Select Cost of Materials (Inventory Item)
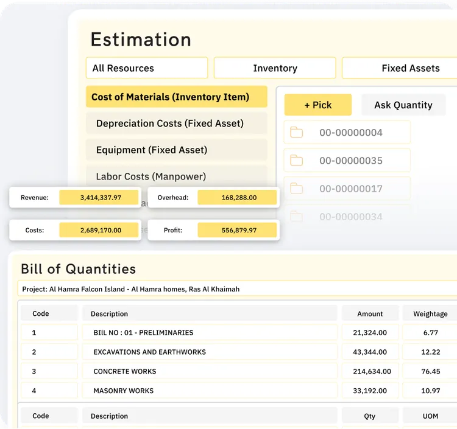The height and width of the screenshot is (429, 457). click(177, 97)
